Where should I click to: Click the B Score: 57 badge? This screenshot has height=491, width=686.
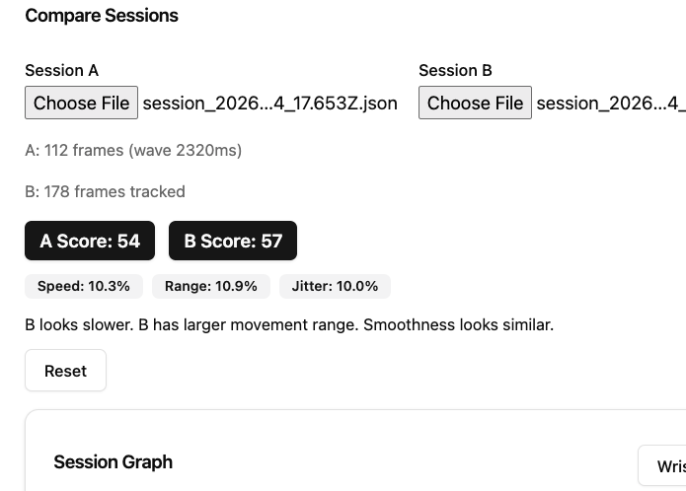coord(233,241)
